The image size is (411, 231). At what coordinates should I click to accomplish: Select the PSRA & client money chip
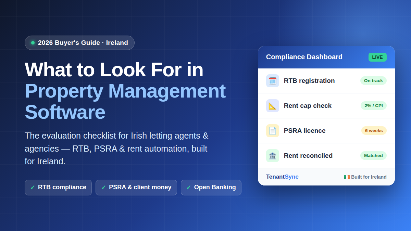point(136,188)
